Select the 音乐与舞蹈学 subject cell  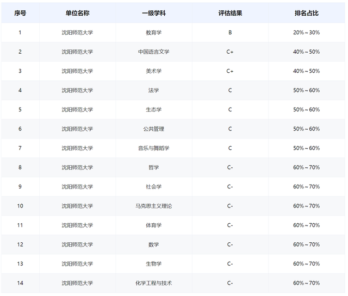point(154,148)
